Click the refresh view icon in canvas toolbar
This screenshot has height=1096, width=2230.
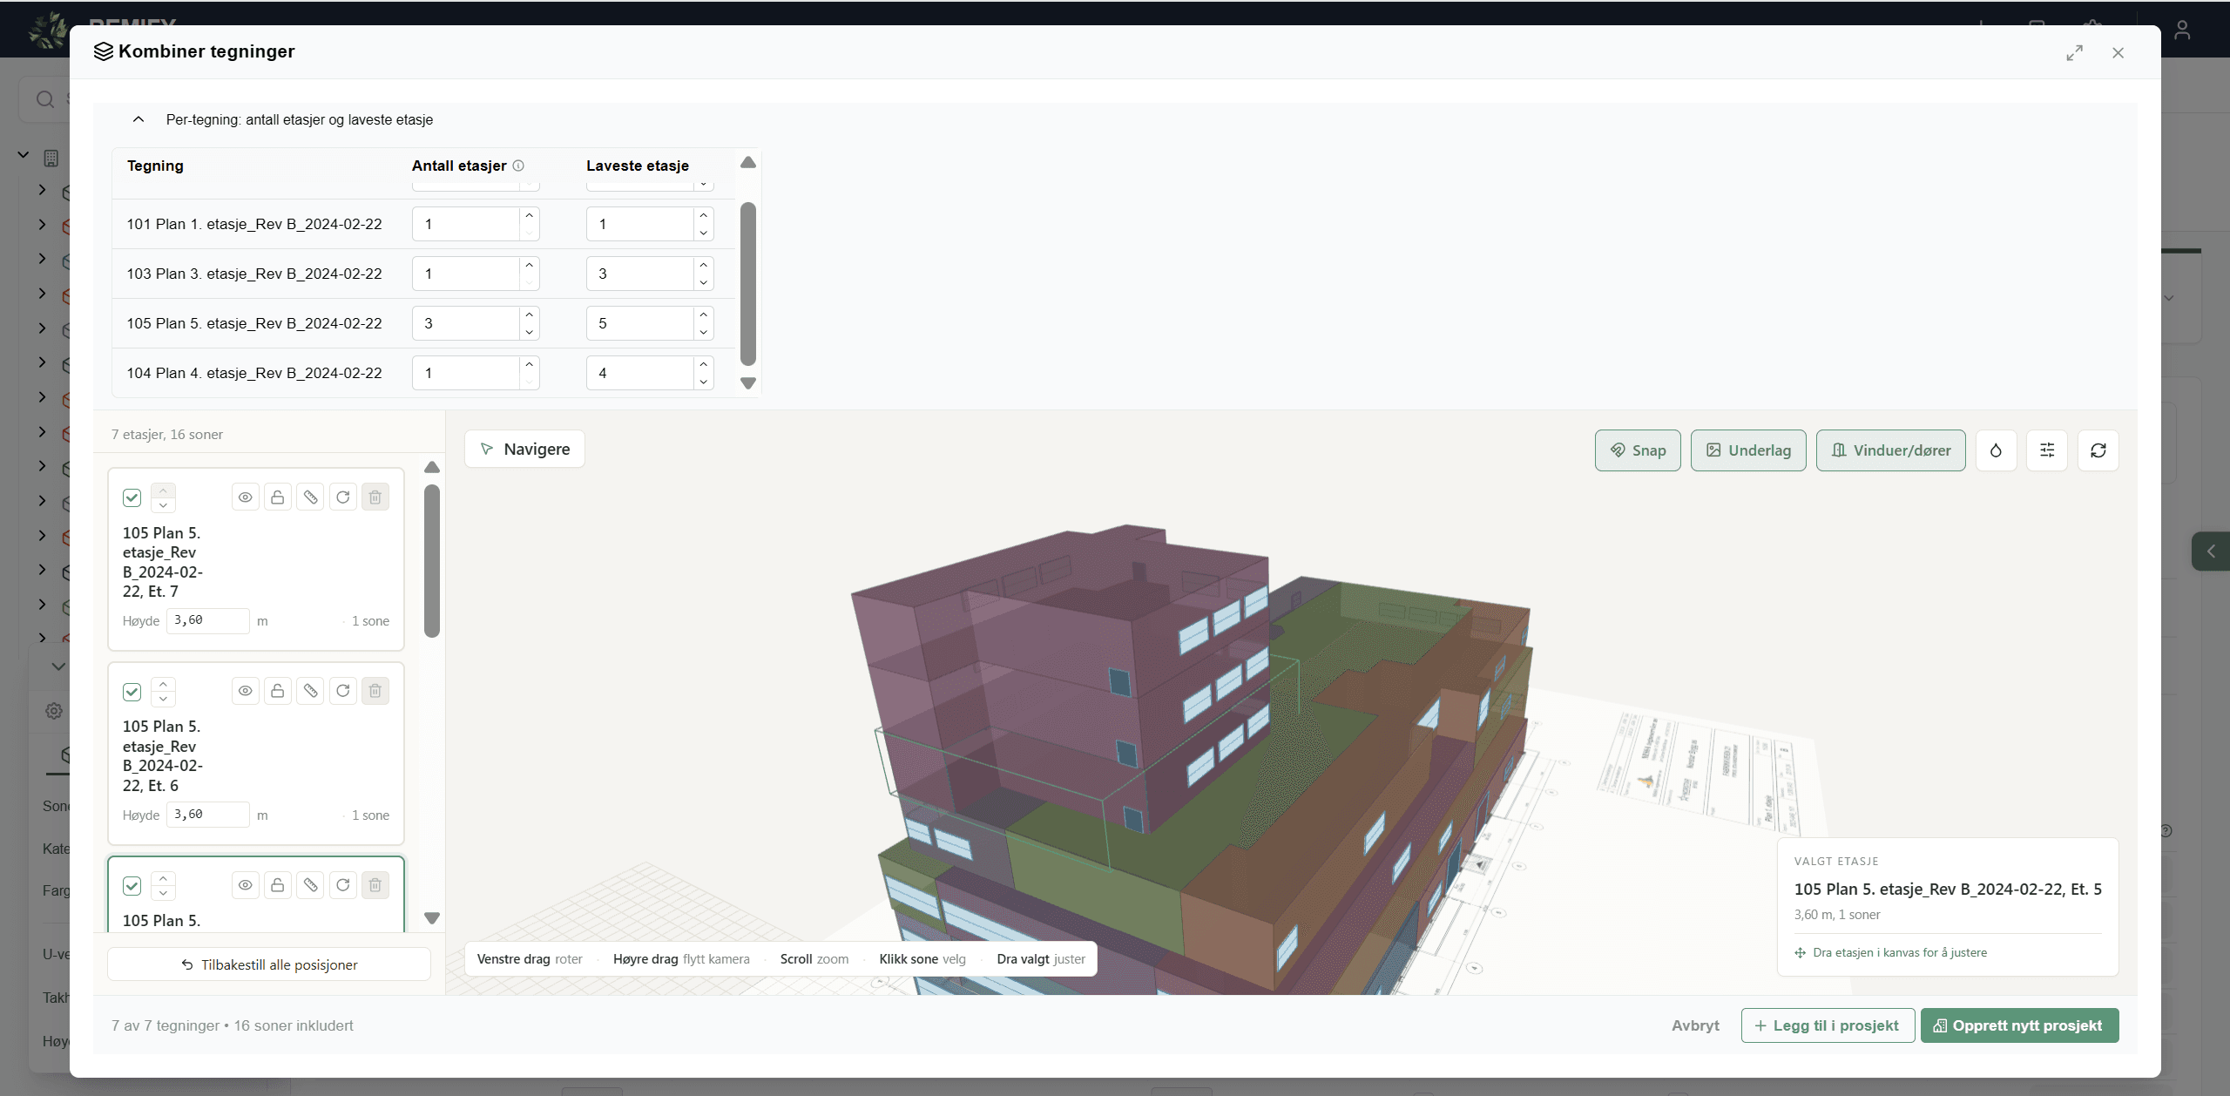(2098, 450)
